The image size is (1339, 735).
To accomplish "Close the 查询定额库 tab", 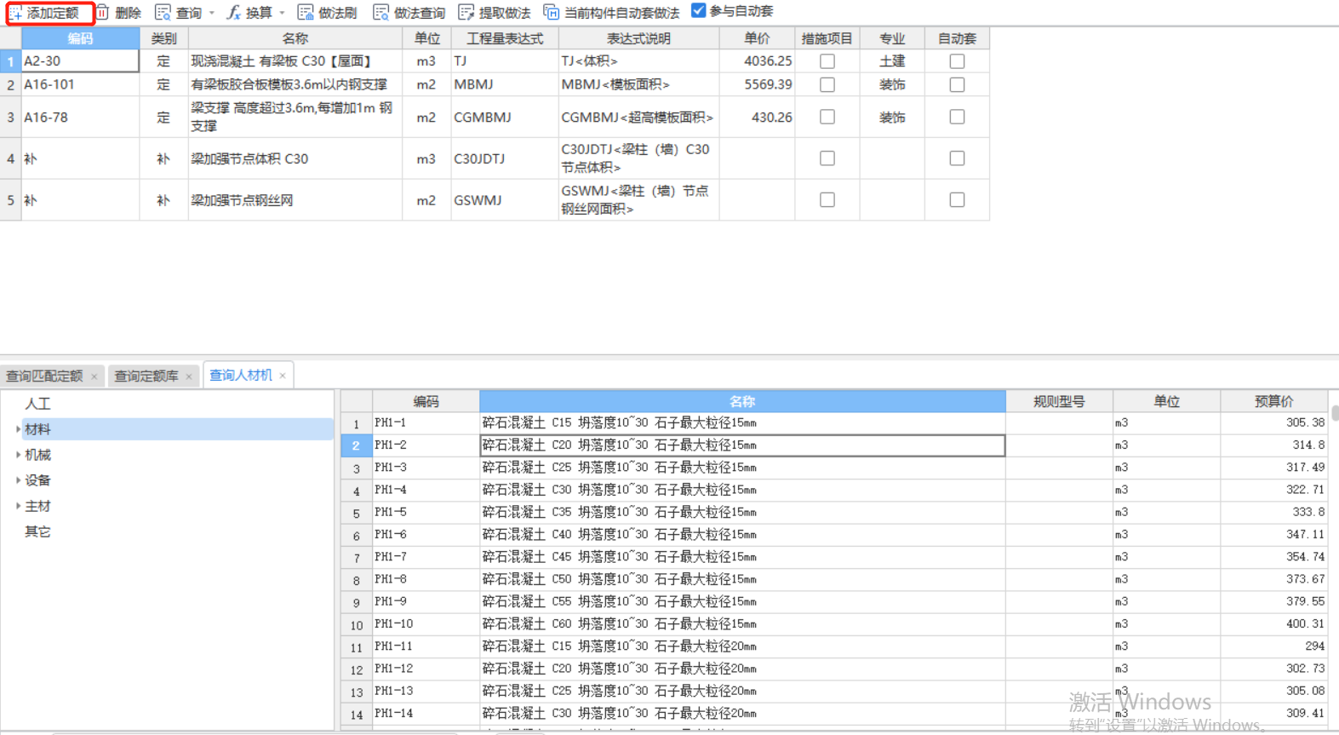I will click(x=189, y=376).
